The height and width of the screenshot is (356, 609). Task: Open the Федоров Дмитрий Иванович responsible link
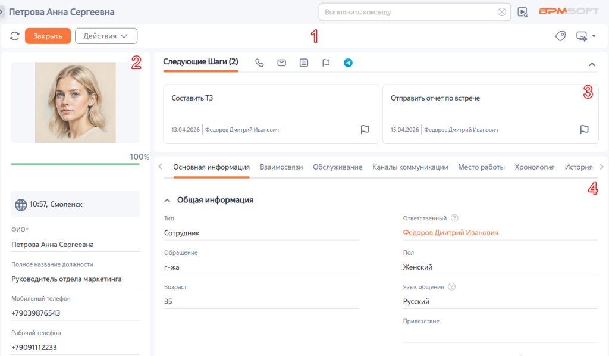(451, 232)
